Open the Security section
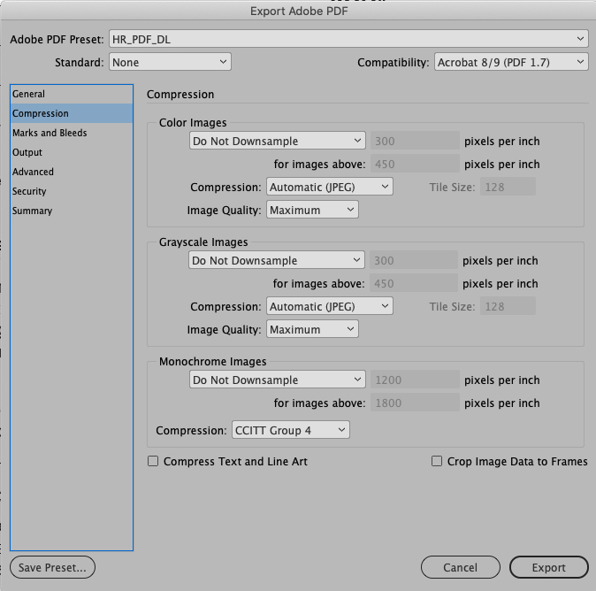Screen dimensions: 596x591 coord(72,191)
